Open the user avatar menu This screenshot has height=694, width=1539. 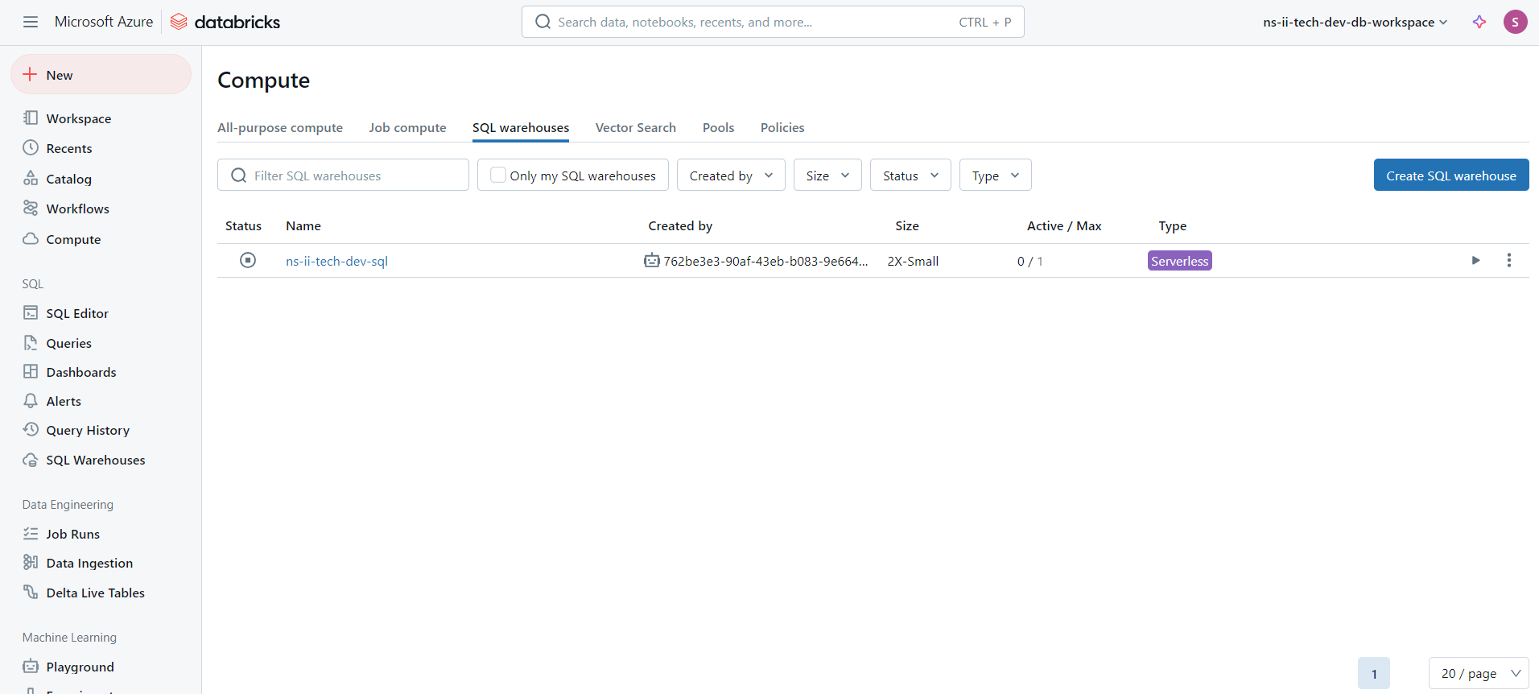[x=1515, y=22]
